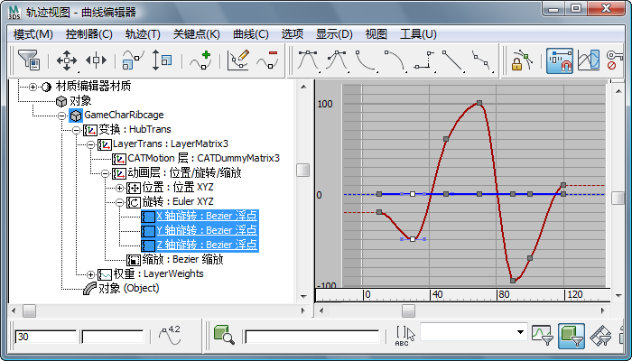Click the empty key value field
The image size is (632, 361).
pyautogui.click(x=113, y=337)
